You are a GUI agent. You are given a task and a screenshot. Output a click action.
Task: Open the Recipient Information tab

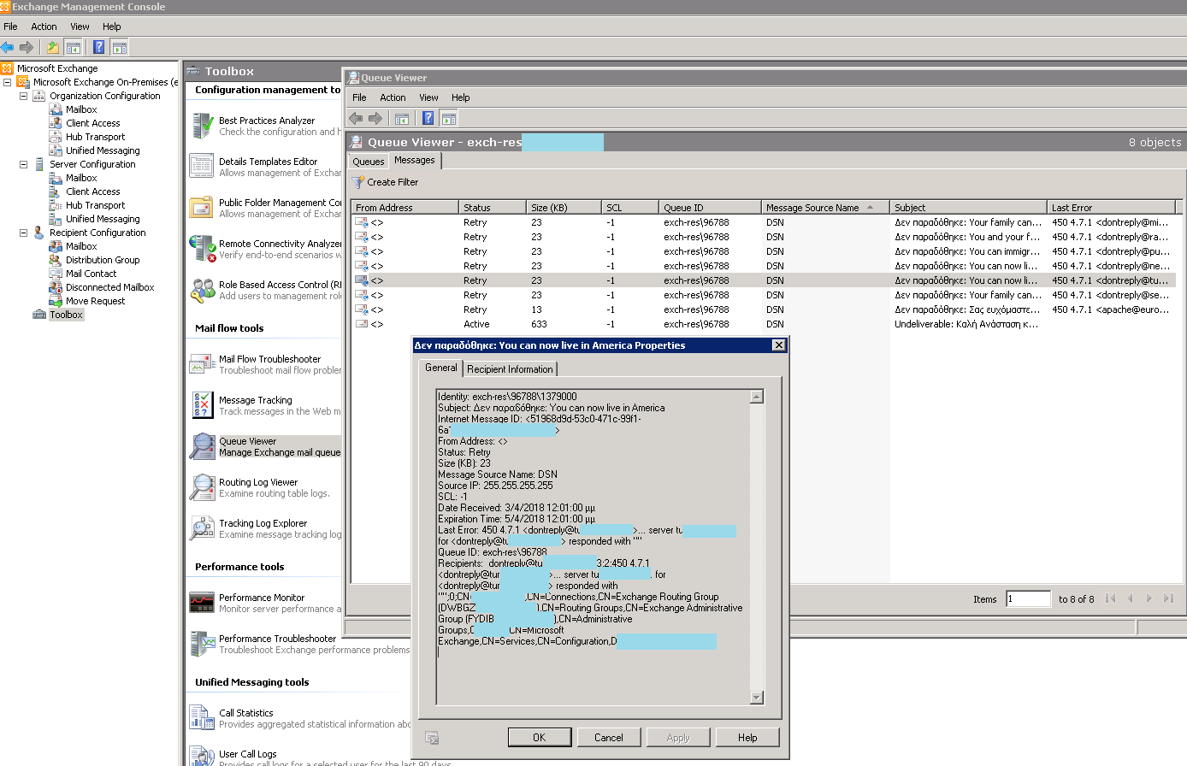pyautogui.click(x=510, y=369)
